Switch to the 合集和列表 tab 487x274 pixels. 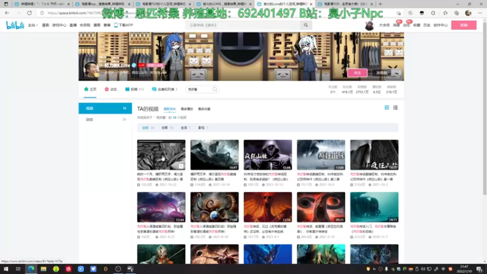pyautogui.click(x=164, y=89)
